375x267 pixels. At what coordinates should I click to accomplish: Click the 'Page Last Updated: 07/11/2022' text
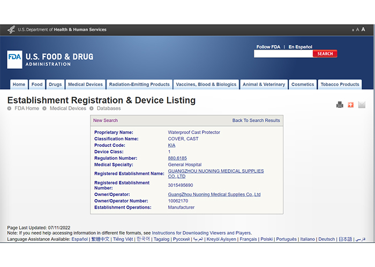(x=39, y=227)
